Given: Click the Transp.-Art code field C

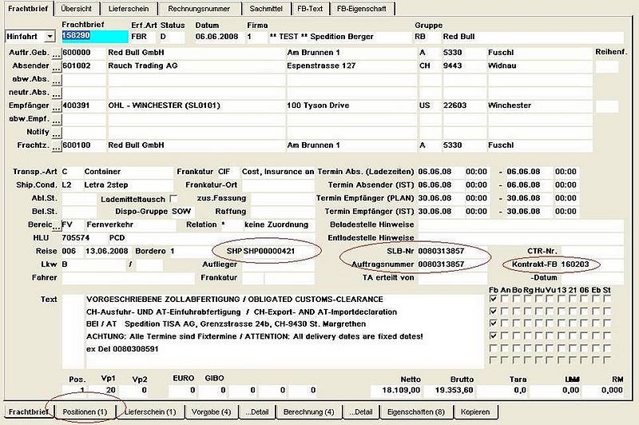Looking at the screenshot, I should pos(72,172).
